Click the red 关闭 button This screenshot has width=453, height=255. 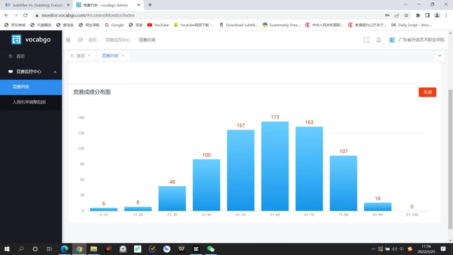[x=427, y=92]
